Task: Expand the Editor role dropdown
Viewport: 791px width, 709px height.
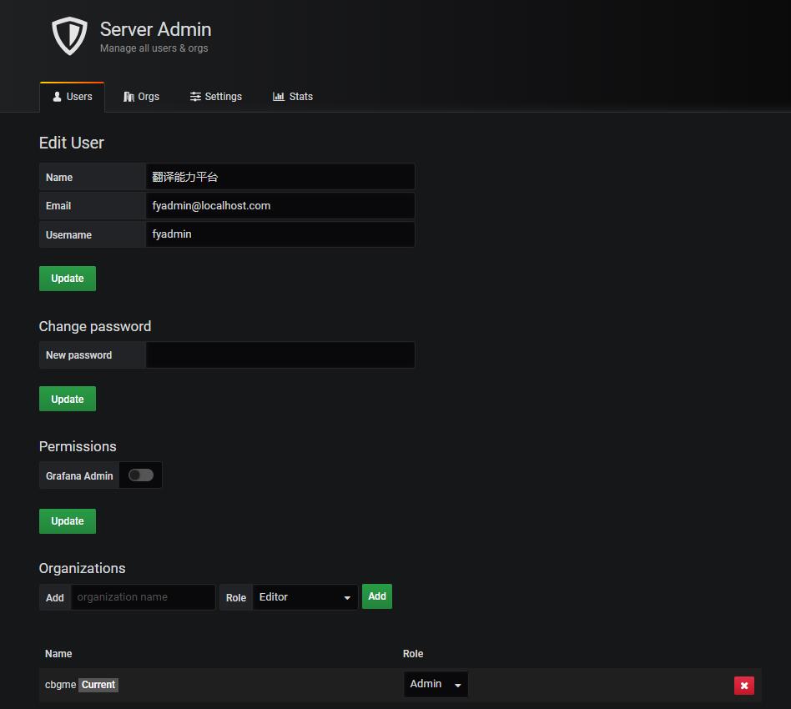Action: [305, 597]
